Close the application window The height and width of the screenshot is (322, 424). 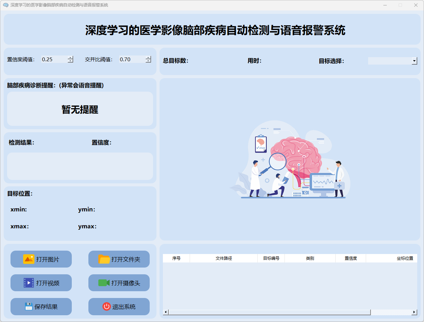point(416,5)
